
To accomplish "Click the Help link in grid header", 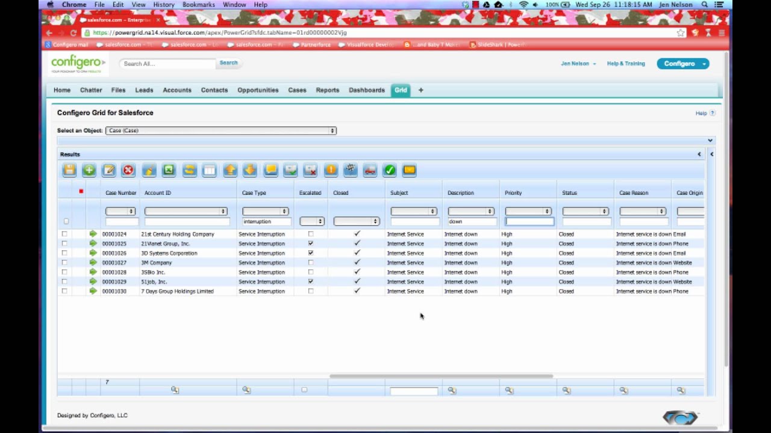I will tap(701, 113).
